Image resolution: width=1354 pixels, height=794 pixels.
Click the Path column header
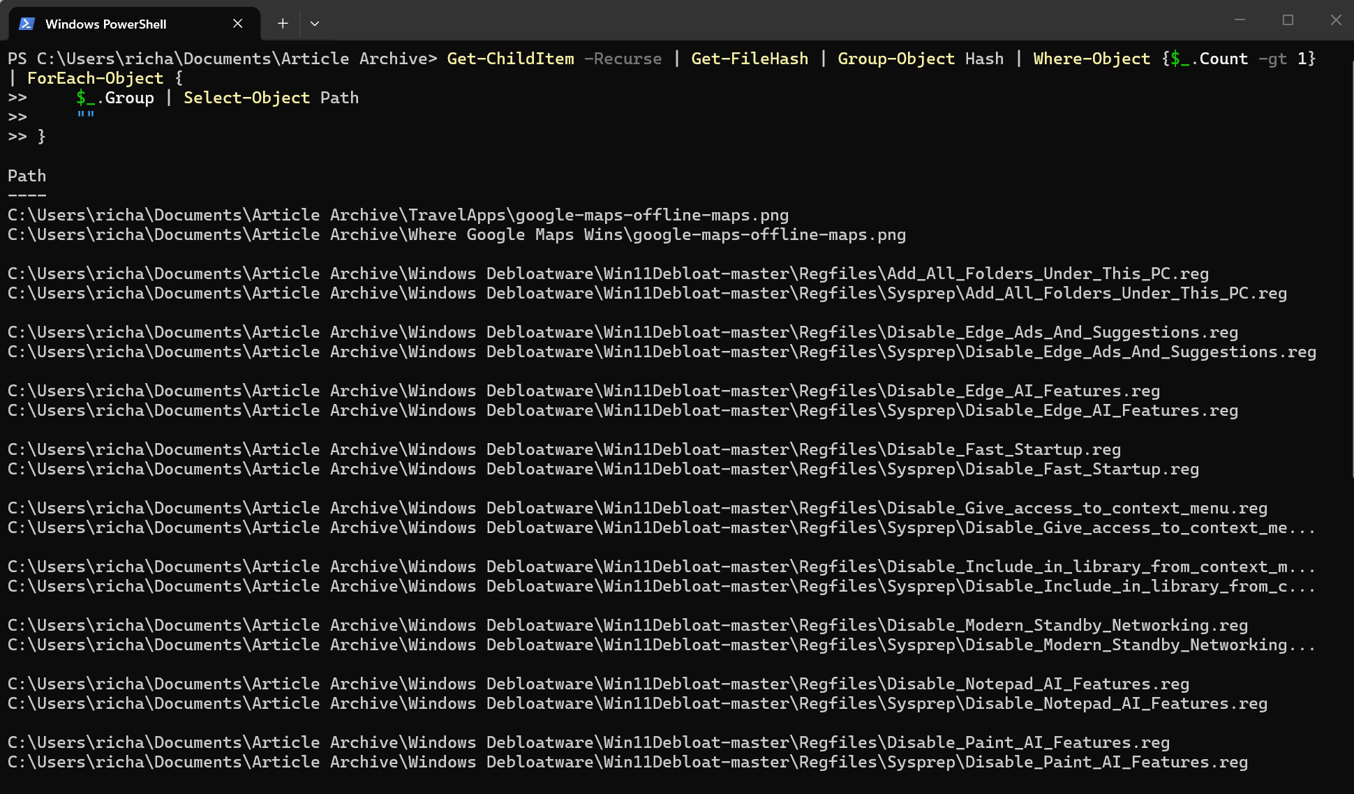(x=27, y=176)
